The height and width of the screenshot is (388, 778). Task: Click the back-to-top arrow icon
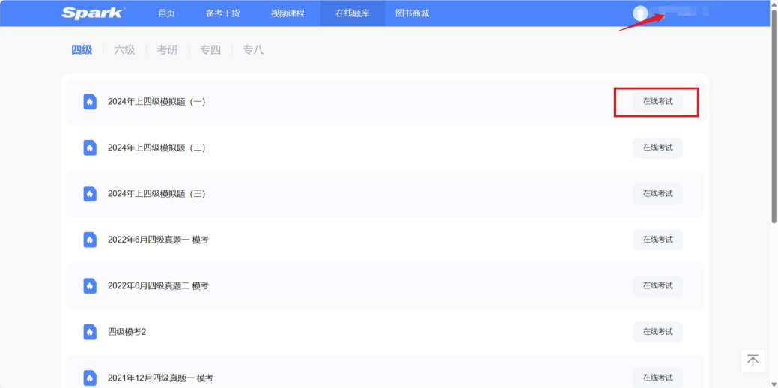pyautogui.click(x=753, y=360)
